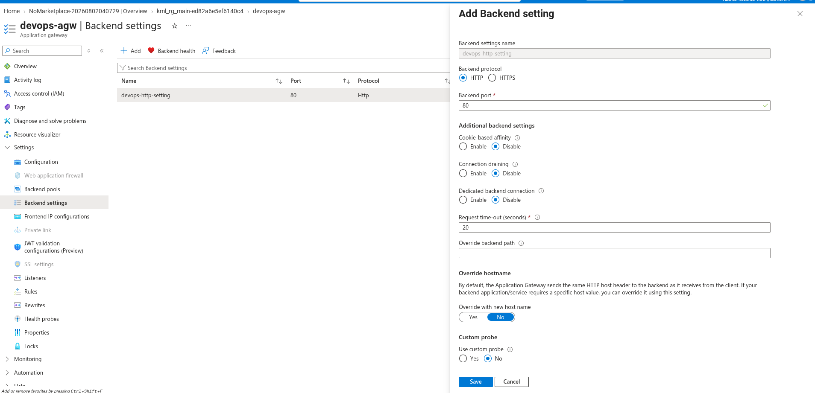Expand the Automation section
815x393 pixels.
point(7,373)
